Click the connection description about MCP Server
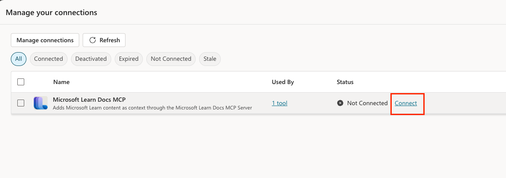 pyautogui.click(x=152, y=107)
